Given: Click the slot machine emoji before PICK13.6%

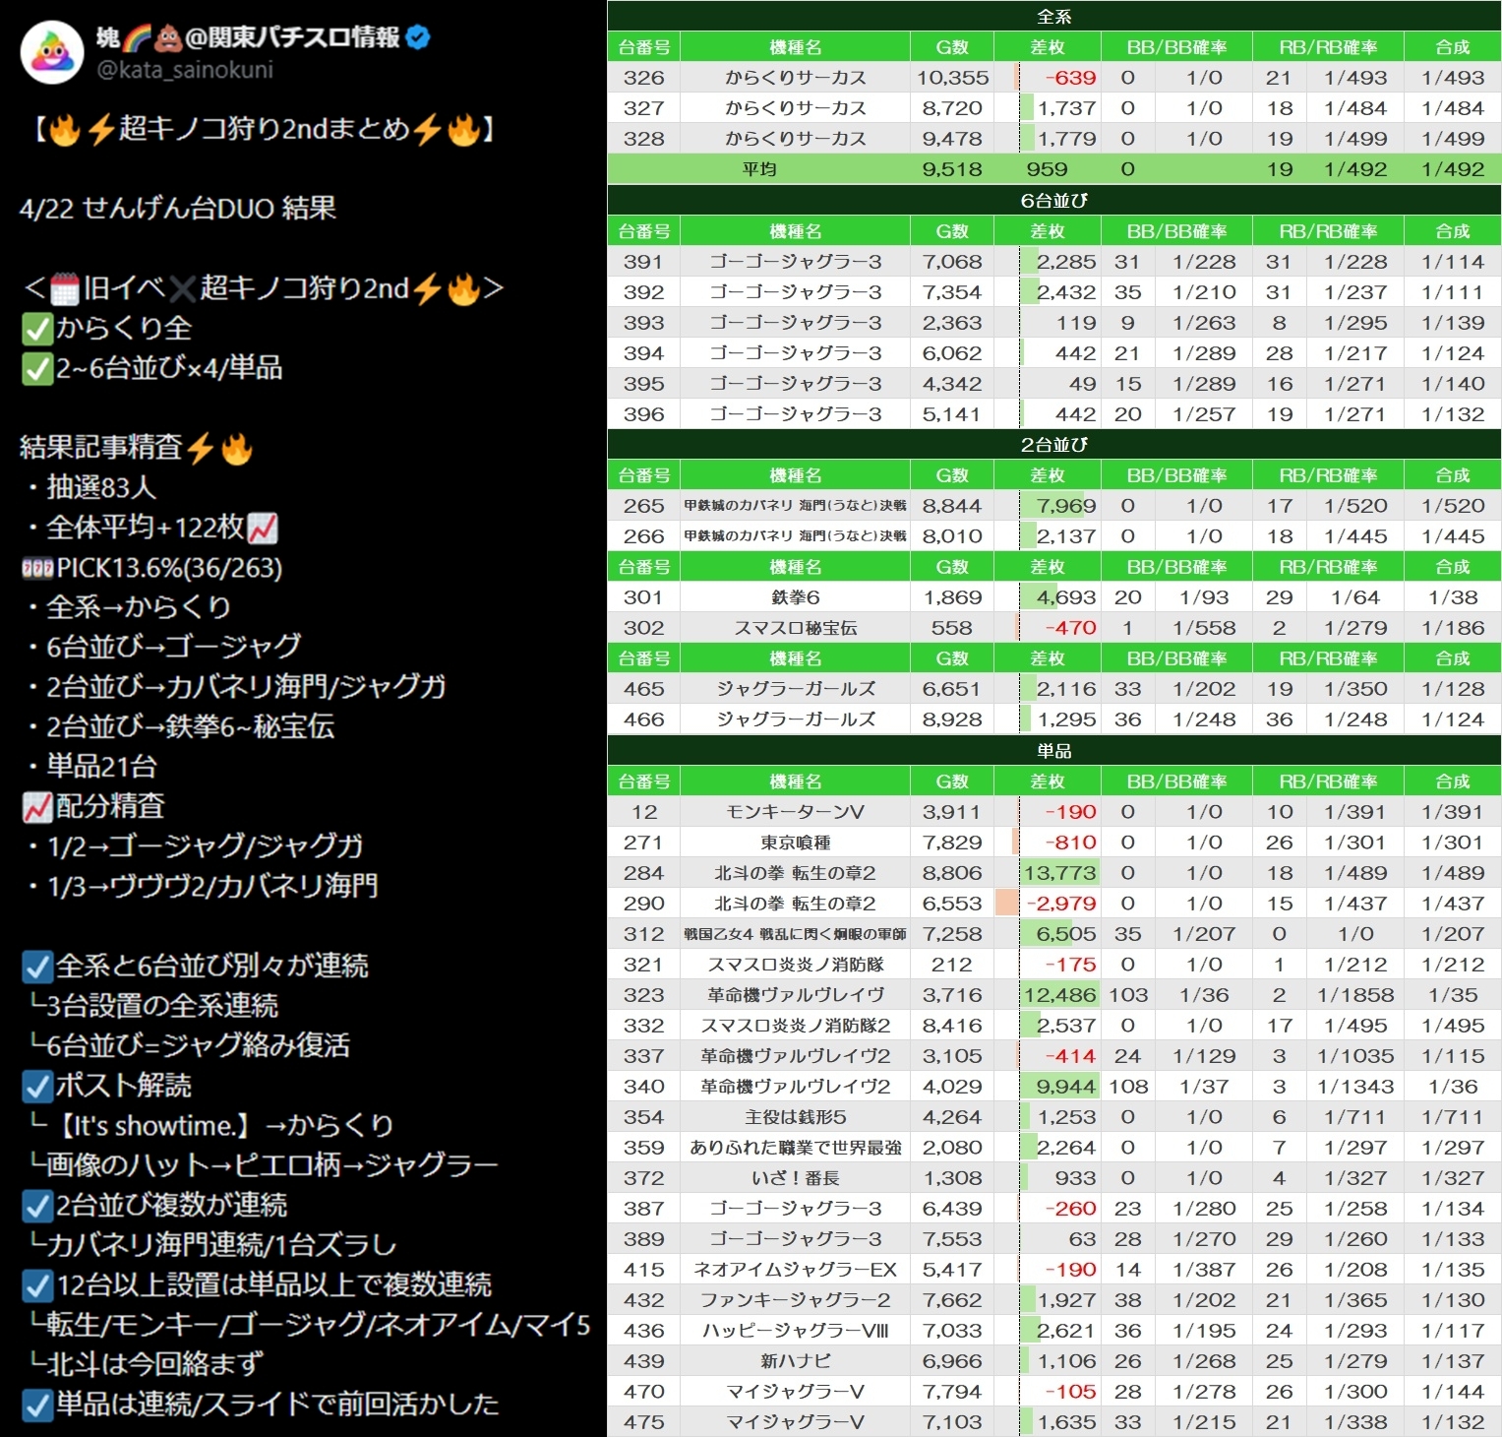Looking at the screenshot, I should (x=37, y=568).
